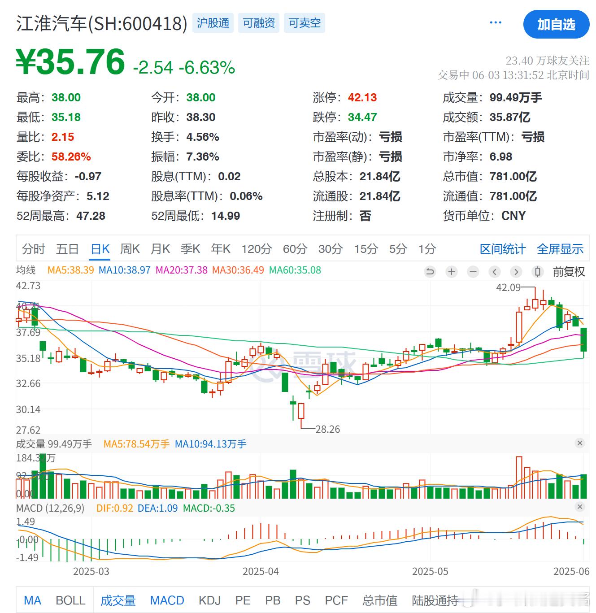Zoom in chart with the plus icon
This screenshot has height=613, width=596.
point(452,272)
